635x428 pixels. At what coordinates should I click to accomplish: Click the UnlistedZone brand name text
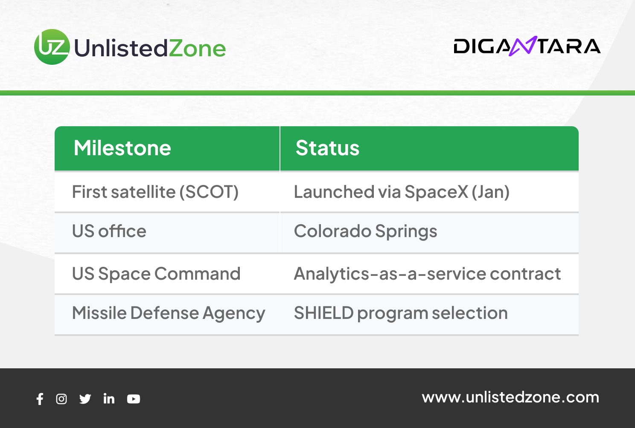tap(150, 48)
